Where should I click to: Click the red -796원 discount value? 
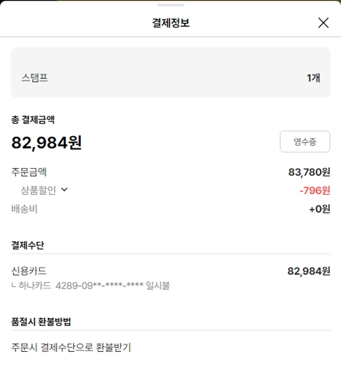pyautogui.click(x=315, y=190)
